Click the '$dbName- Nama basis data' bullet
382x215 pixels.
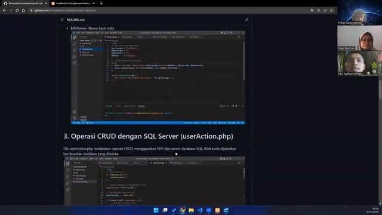pyautogui.click(x=93, y=28)
